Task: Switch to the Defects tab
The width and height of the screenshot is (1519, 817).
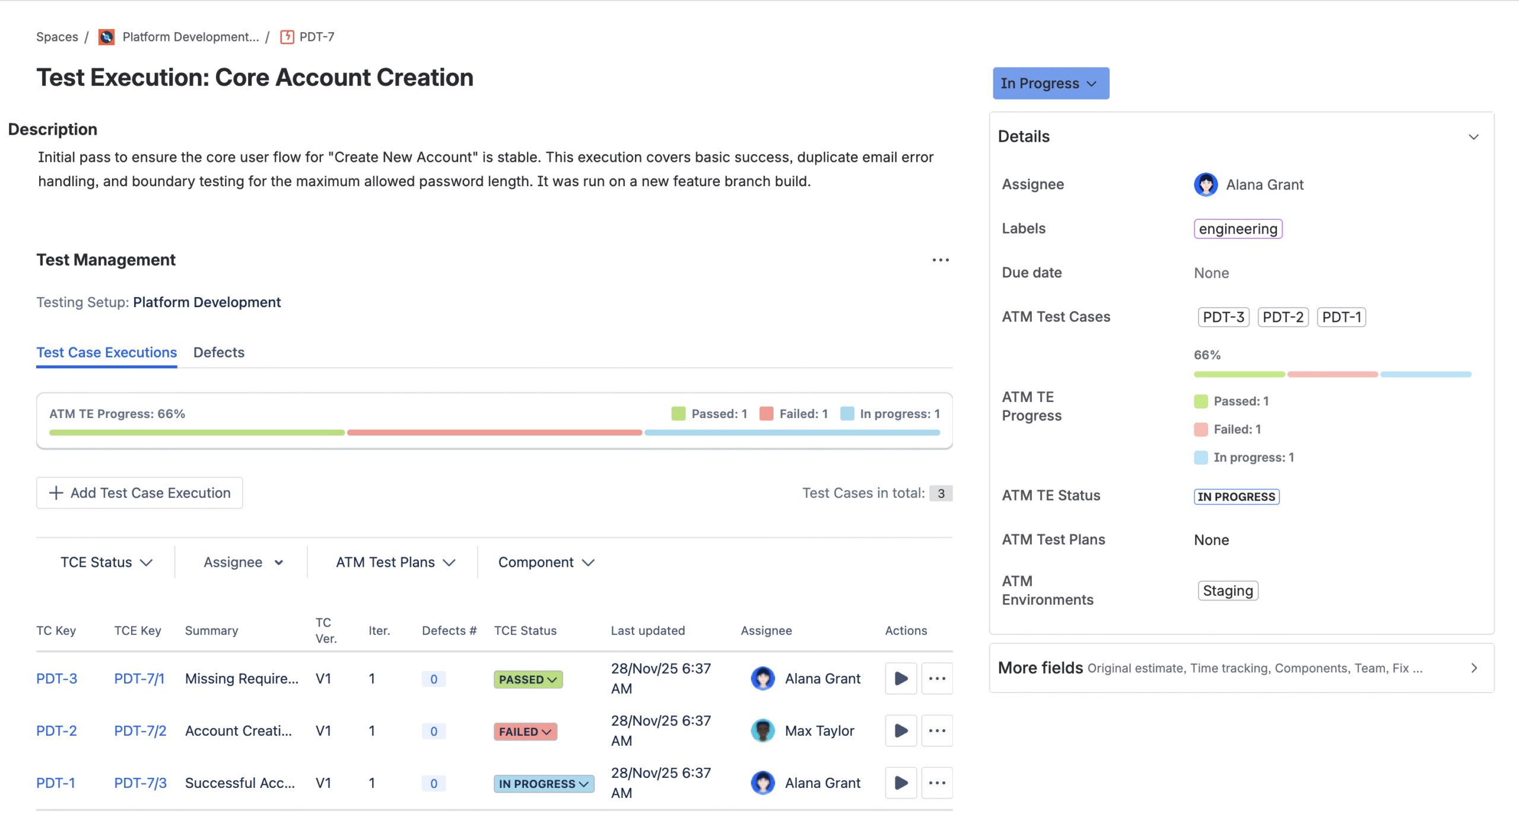Action: pyautogui.click(x=218, y=352)
